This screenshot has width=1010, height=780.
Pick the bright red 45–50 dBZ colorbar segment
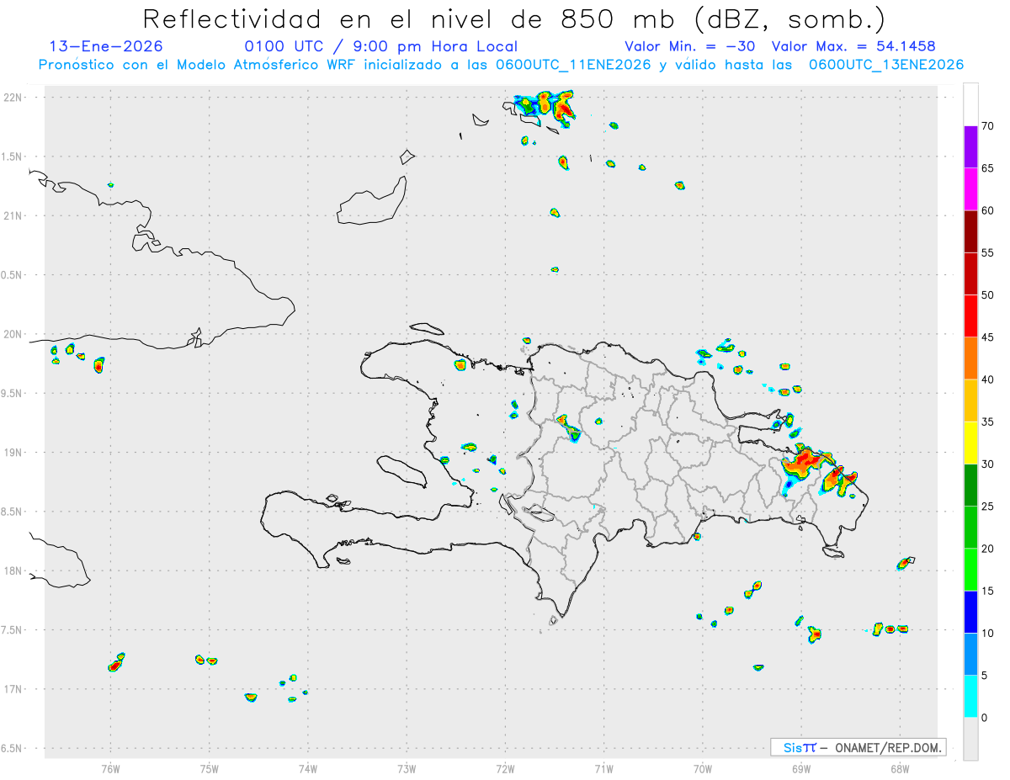pos(970,316)
